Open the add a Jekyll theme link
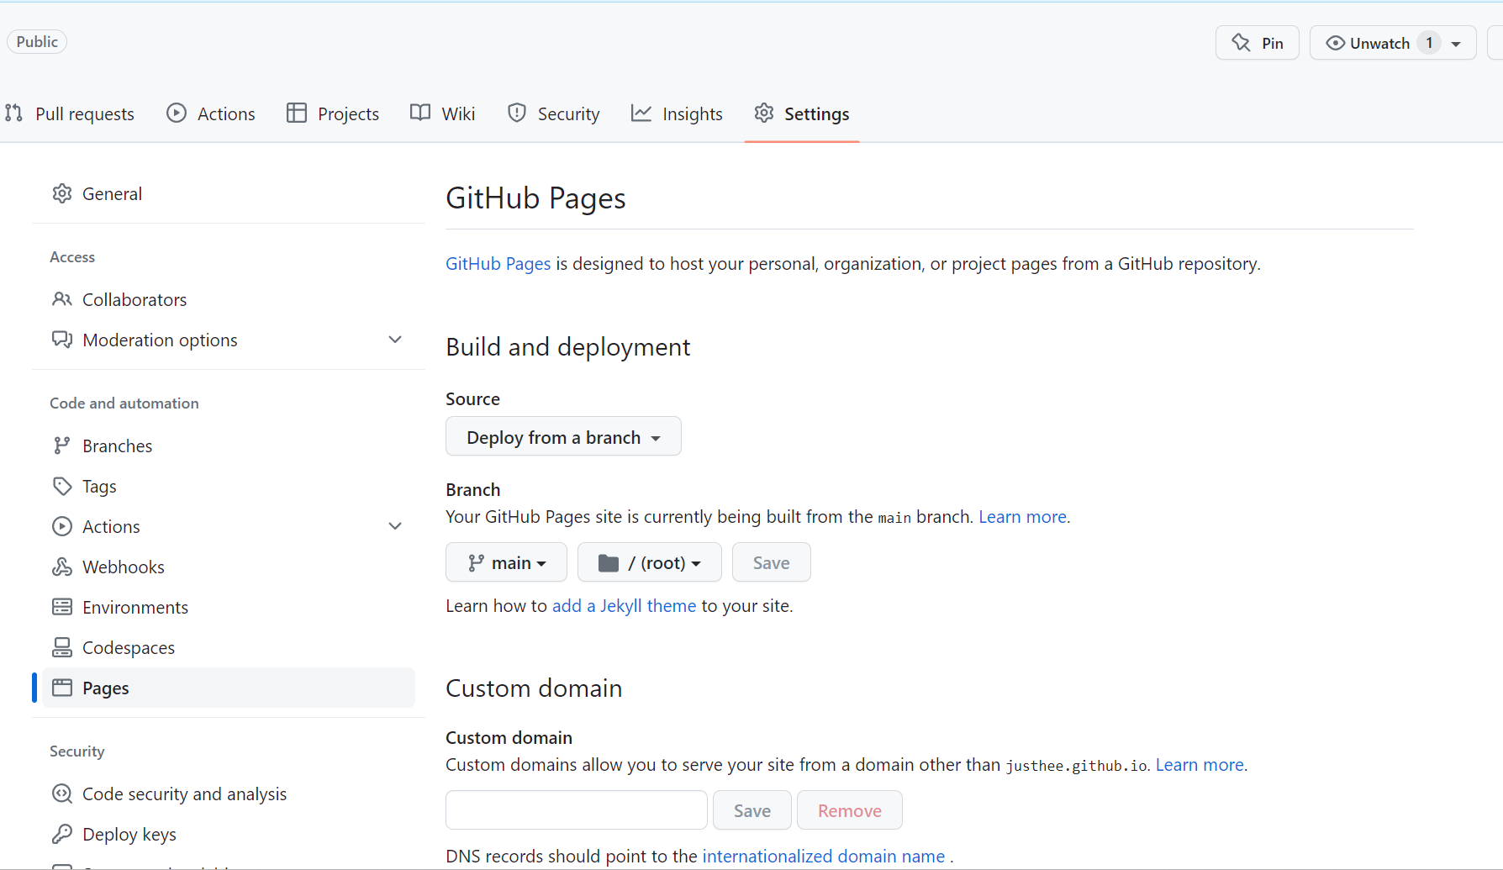Image resolution: width=1503 pixels, height=870 pixels. (x=625, y=605)
